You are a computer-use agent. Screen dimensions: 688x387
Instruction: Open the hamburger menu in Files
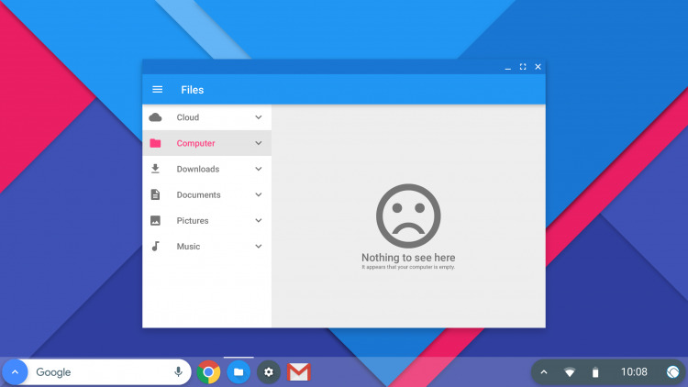[157, 90]
